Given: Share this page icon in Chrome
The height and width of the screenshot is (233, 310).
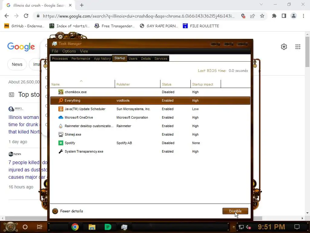Looking at the screenshot, I should pyautogui.click(x=252, y=16).
